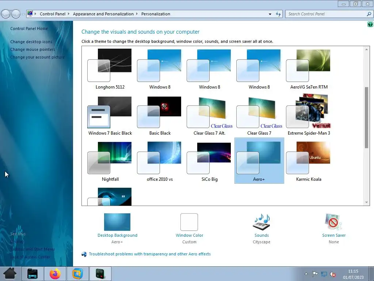Viewport: 374px width, 281px height.
Task: Click Appearance and Personalization breadcrumb
Action: tap(103, 14)
